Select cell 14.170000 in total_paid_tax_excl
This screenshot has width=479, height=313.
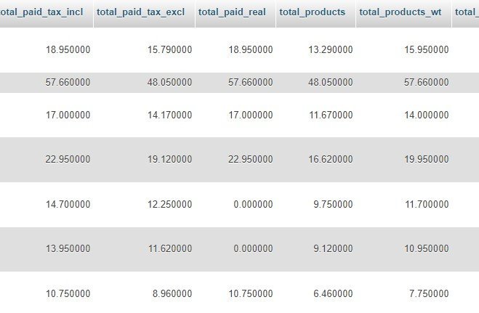169,115
